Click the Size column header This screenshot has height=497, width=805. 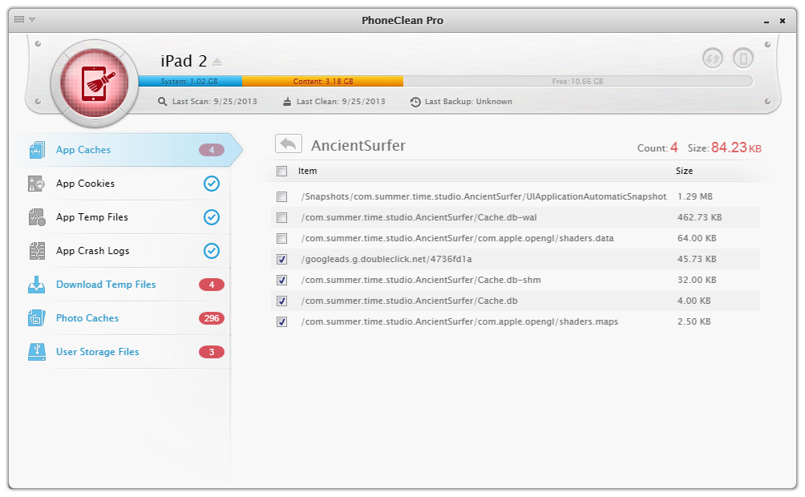(x=684, y=171)
